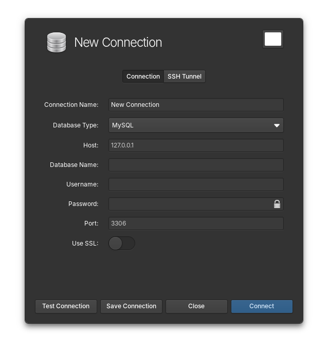Screen dimensions: 328x355
Task: Focus the Password entry field
Action: point(190,204)
